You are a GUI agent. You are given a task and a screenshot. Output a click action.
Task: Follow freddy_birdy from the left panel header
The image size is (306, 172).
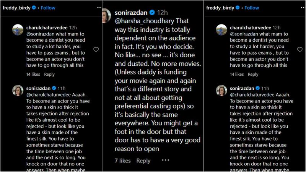tap(48, 8)
